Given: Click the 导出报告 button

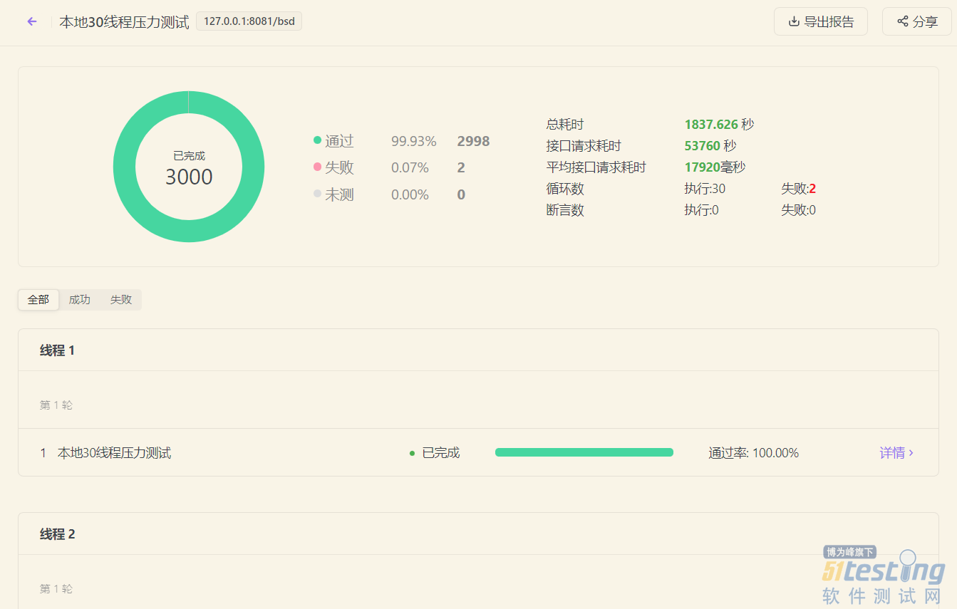Looking at the screenshot, I should (x=821, y=21).
